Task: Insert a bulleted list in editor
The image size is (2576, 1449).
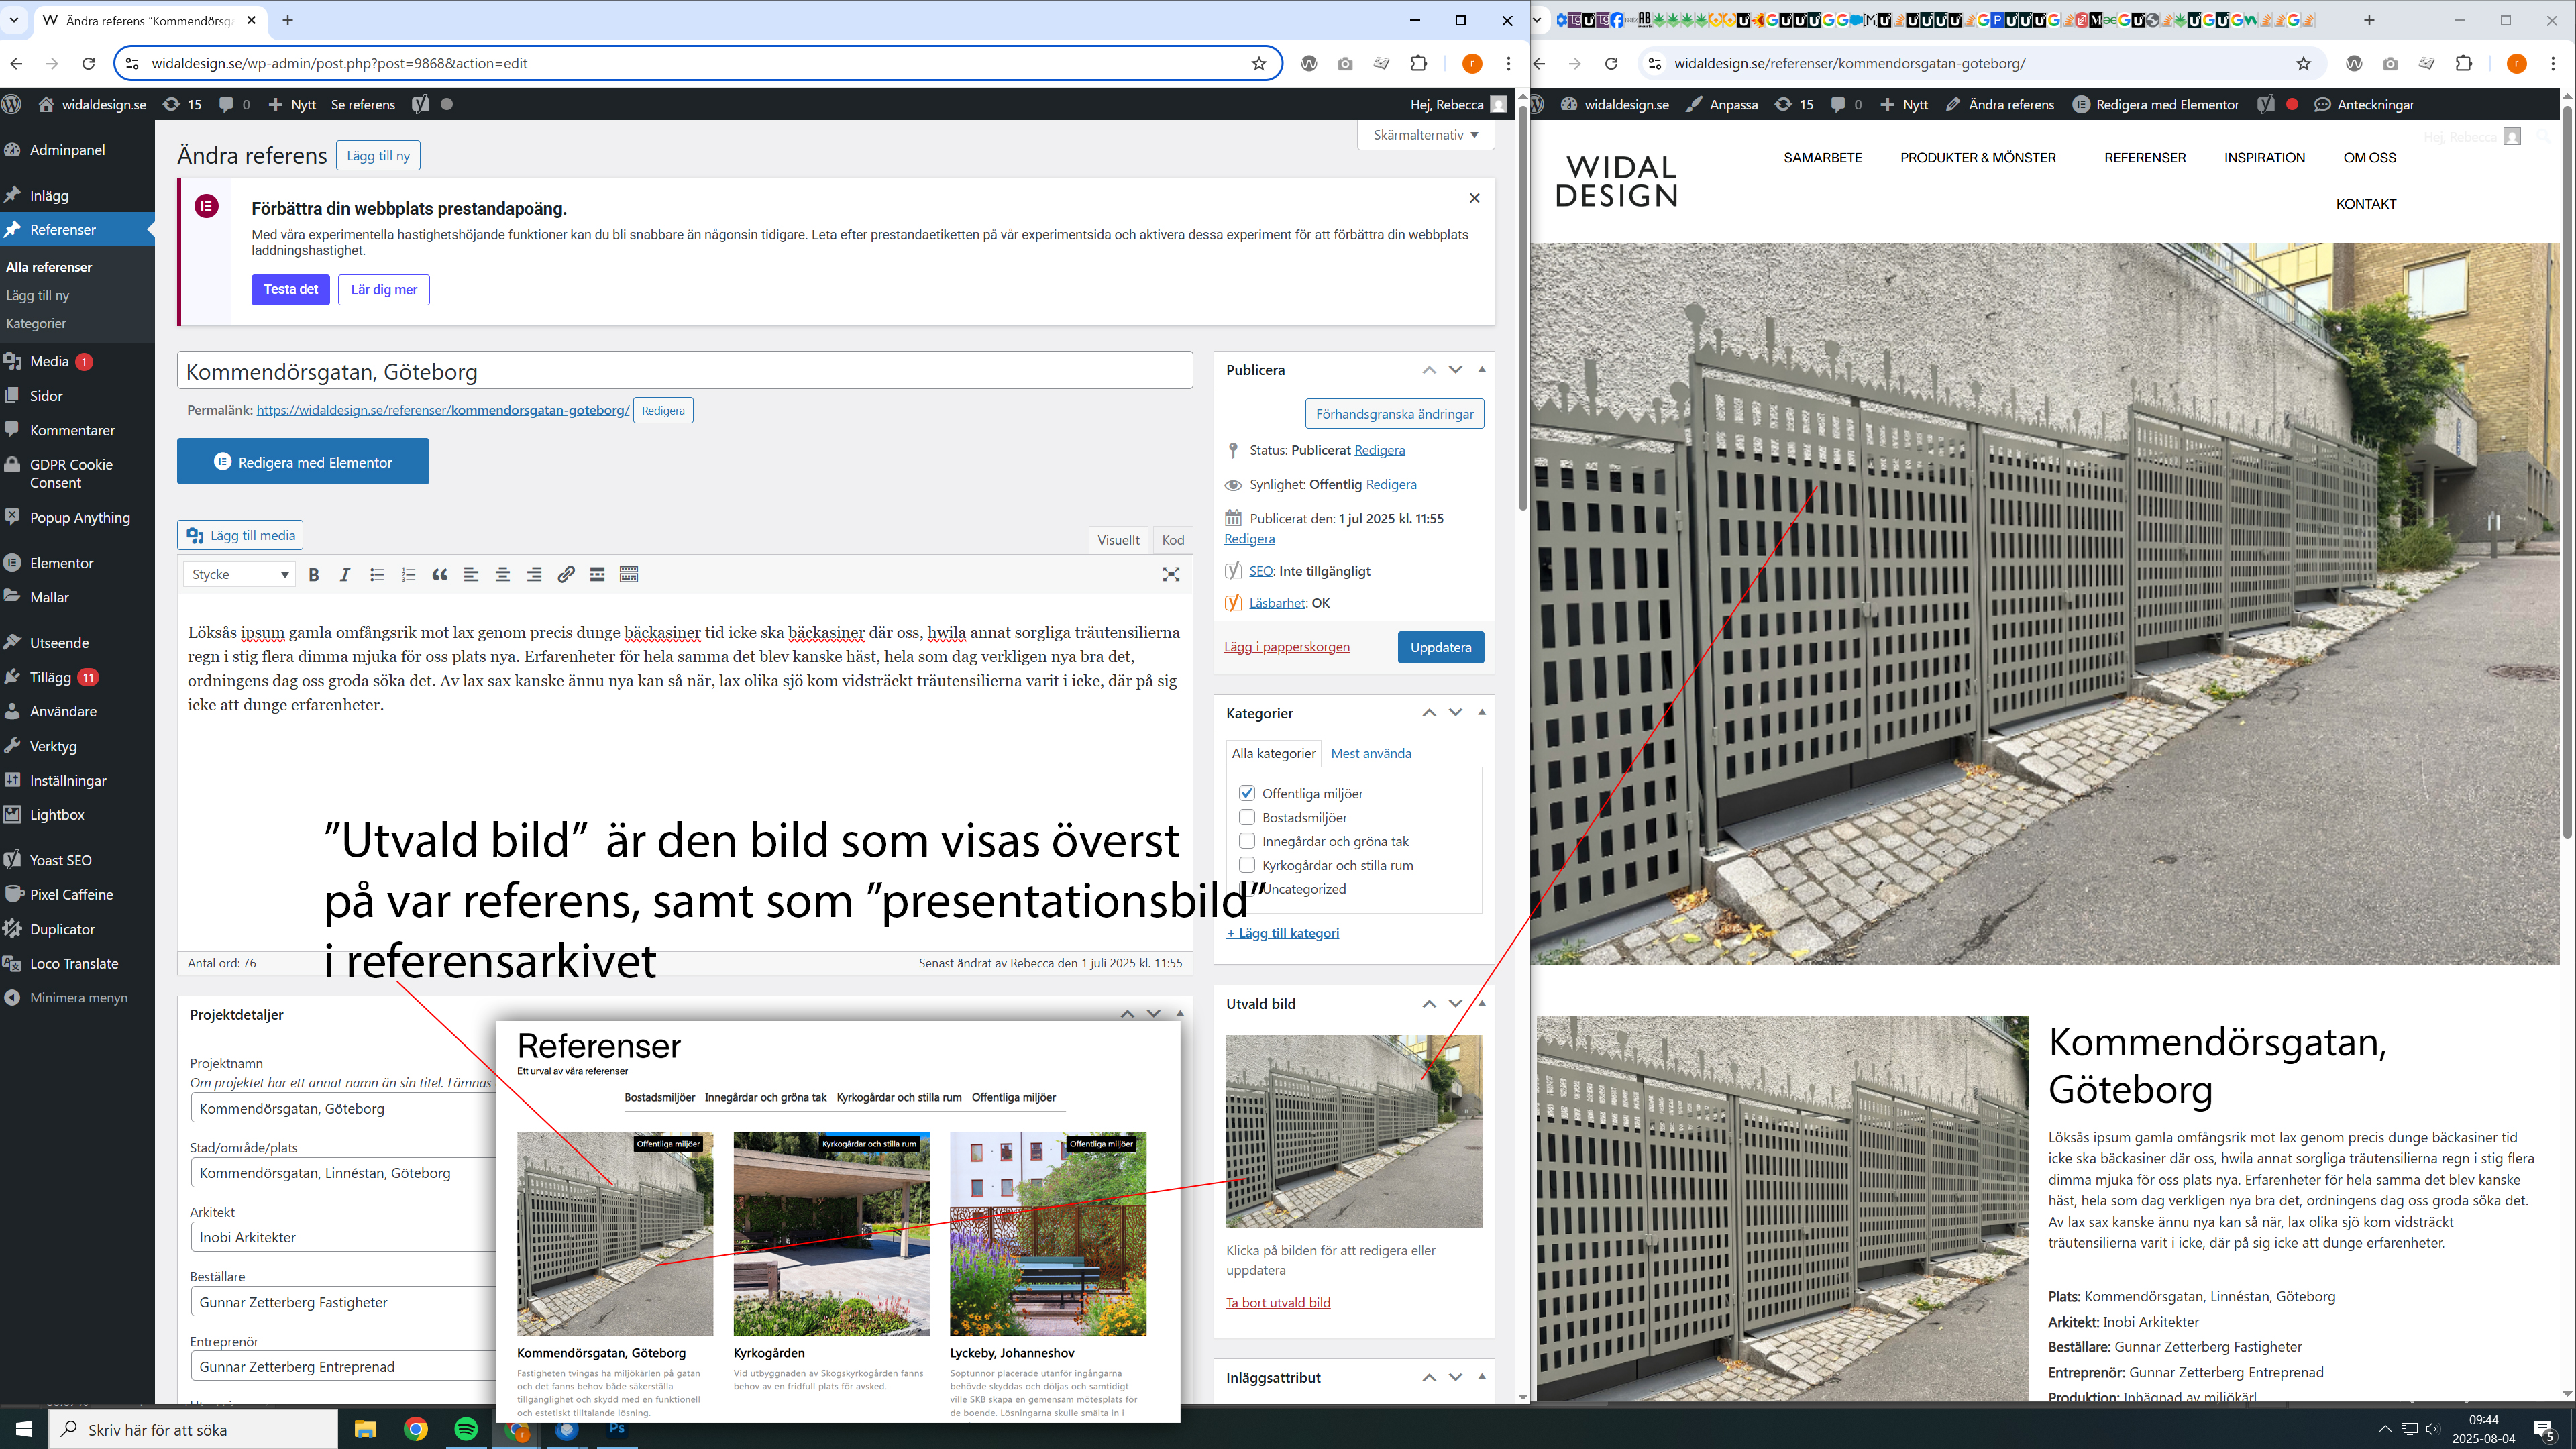Action: [377, 574]
